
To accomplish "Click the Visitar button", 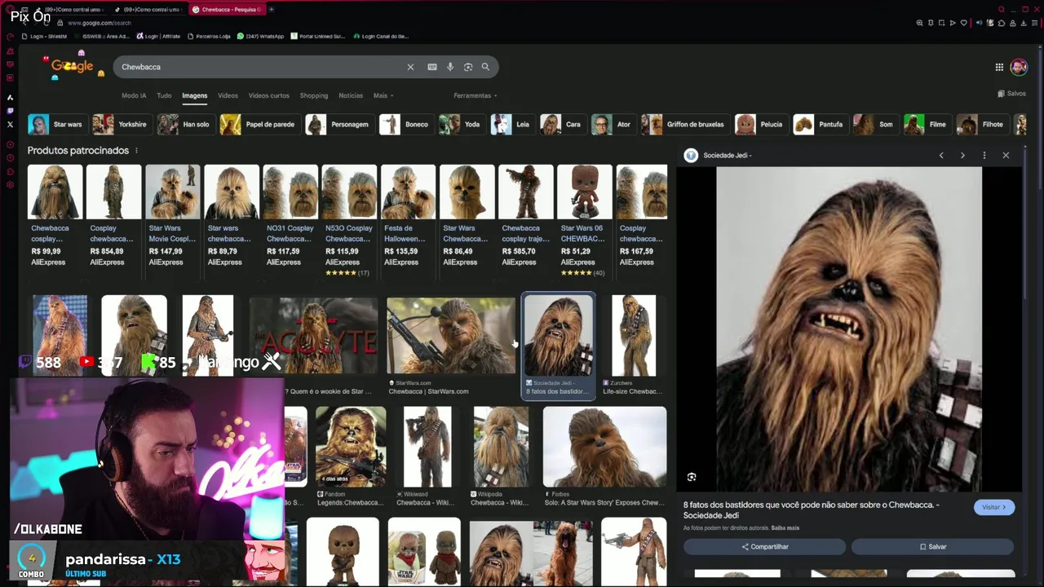I will [x=993, y=507].
